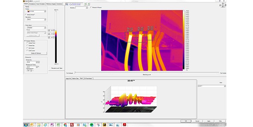Enable the Picture In Picture checkbox
The width and height of the screenshot is (253, 127).
click(91, 7)
